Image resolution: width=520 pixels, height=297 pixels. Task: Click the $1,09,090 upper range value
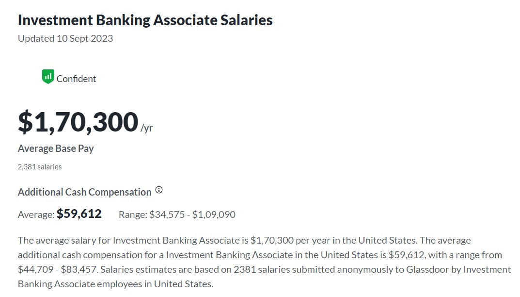214,214
